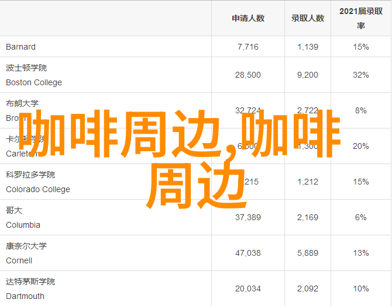392x306 pixels.
Task: Click Cornell's 47,038 applicants value
Action: [x=248, y=253]
